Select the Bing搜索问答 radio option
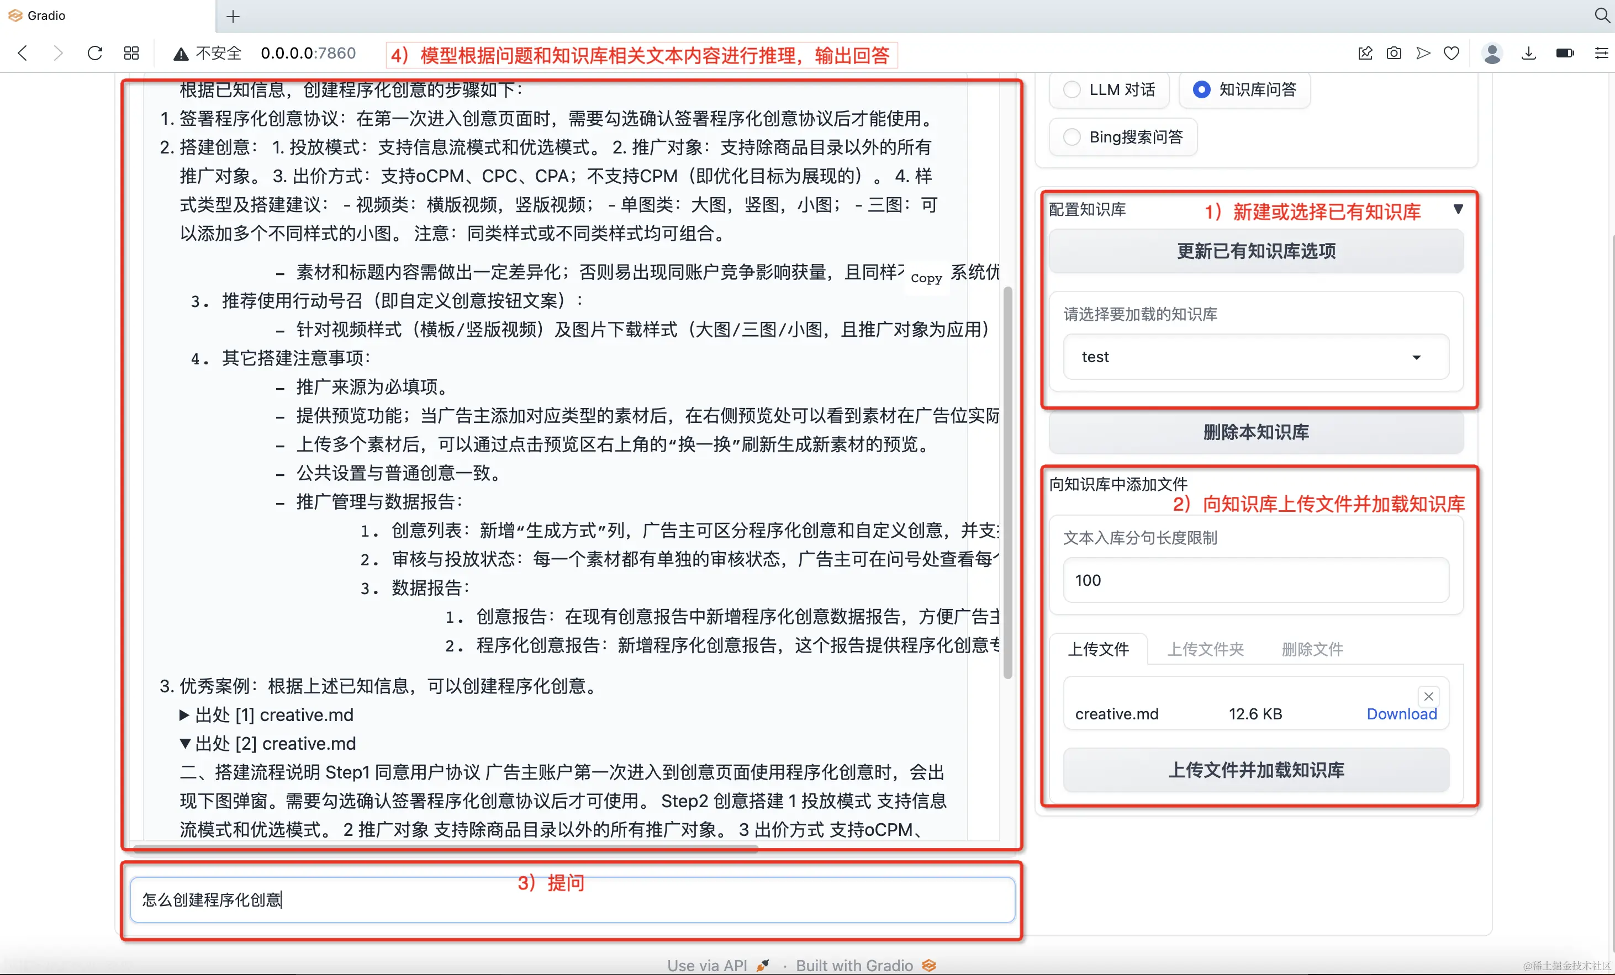The image size is (1615, 975). click(x=1072, y=137)
